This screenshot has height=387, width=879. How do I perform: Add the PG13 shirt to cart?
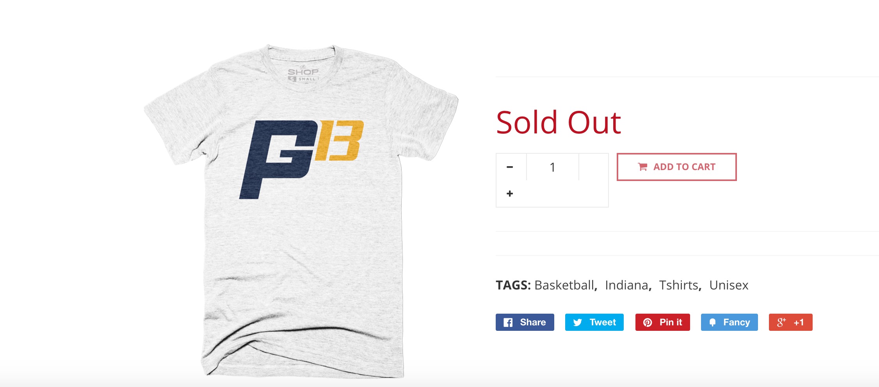coord(677,167)
